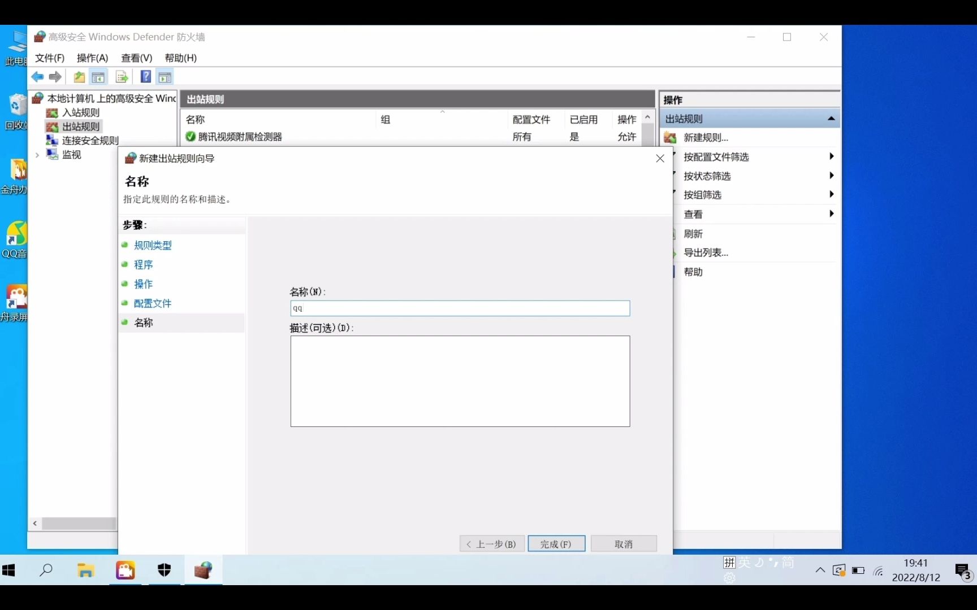Open the Windows Start menu
Screen dimensions: 977x610
pyautogui.click(x=8, y=570)
